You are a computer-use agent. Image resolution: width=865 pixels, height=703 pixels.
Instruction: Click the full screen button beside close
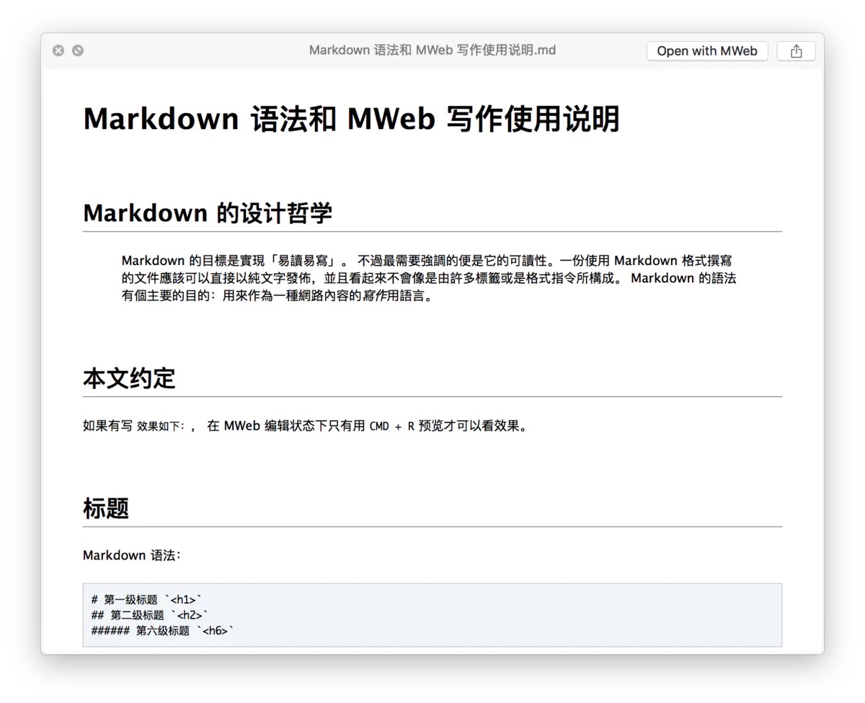coord(78,50)
